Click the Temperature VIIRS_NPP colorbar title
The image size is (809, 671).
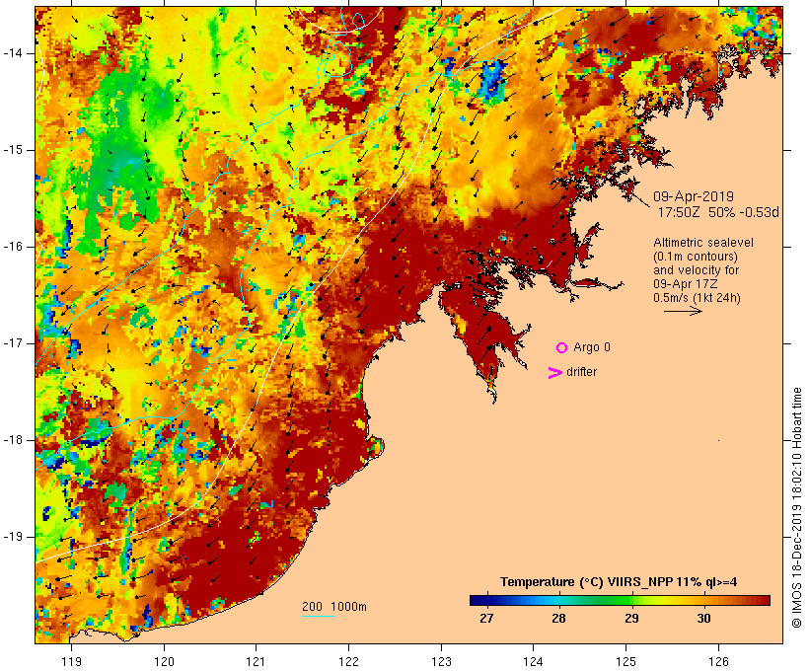coord(619,582)
